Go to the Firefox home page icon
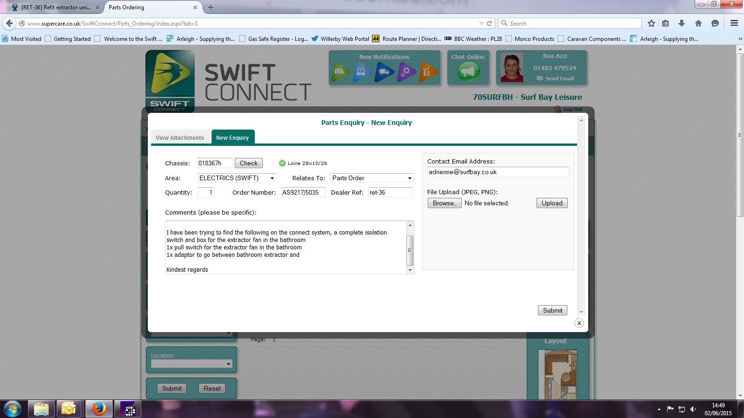This screenshot has height=418, width=744. [x=698, y=23]
